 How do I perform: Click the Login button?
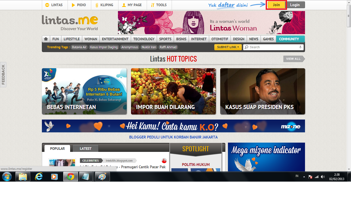295,5
